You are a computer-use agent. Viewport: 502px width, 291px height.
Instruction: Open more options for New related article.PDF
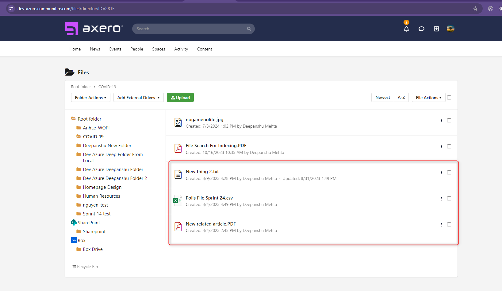tap(442, 225)
